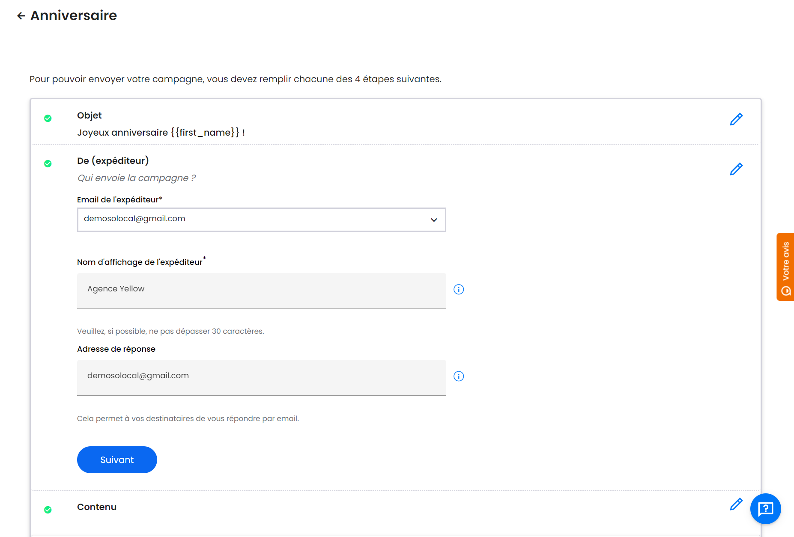
Task: Show info for sender display name field
Action: coord(459,289)
